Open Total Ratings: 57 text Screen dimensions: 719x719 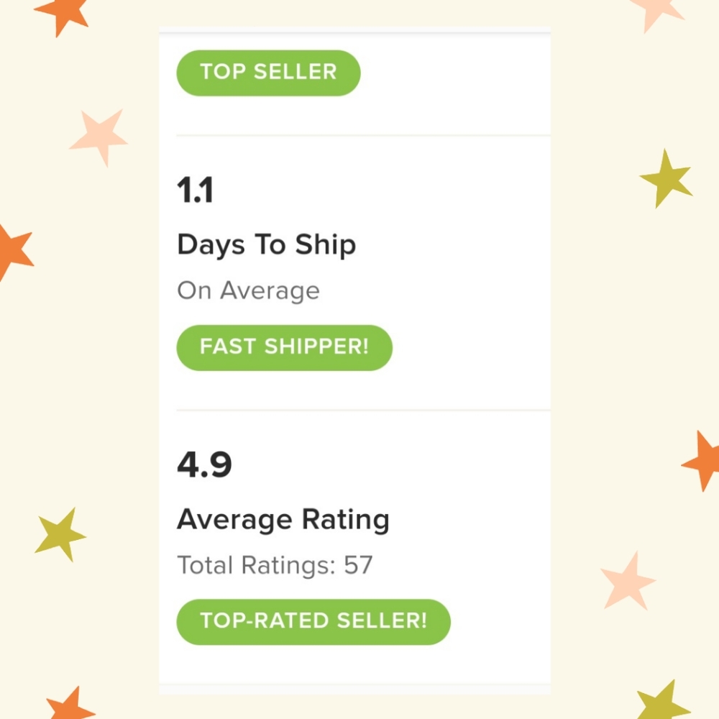(x=275, y=565)
